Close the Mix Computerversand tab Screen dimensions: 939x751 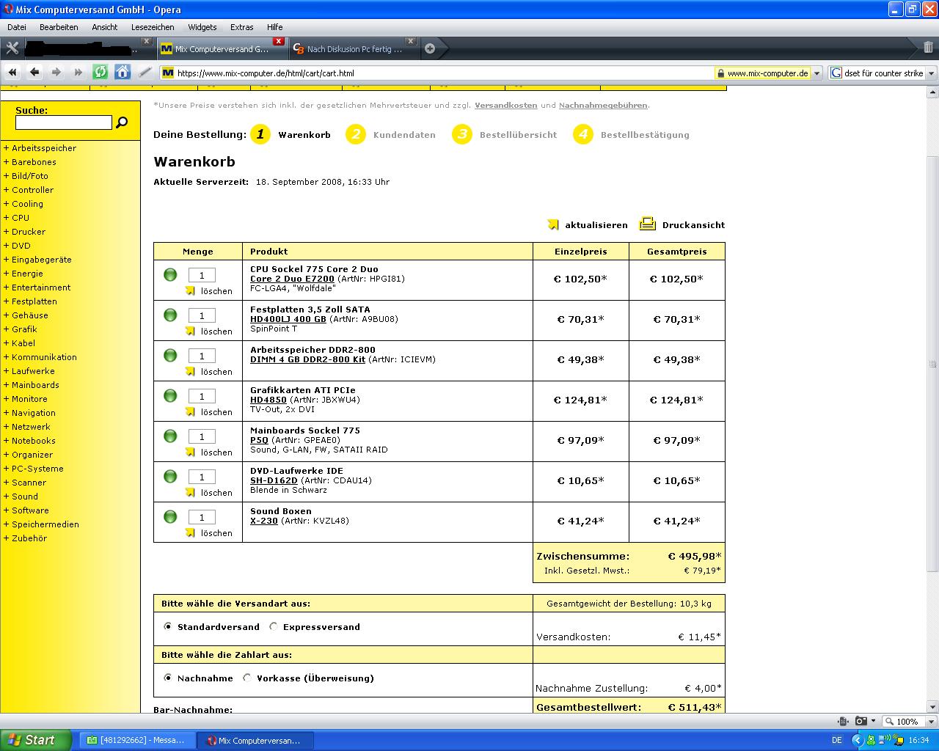coord(278,41)
